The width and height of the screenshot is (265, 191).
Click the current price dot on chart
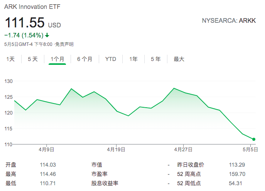coord(254,139)
